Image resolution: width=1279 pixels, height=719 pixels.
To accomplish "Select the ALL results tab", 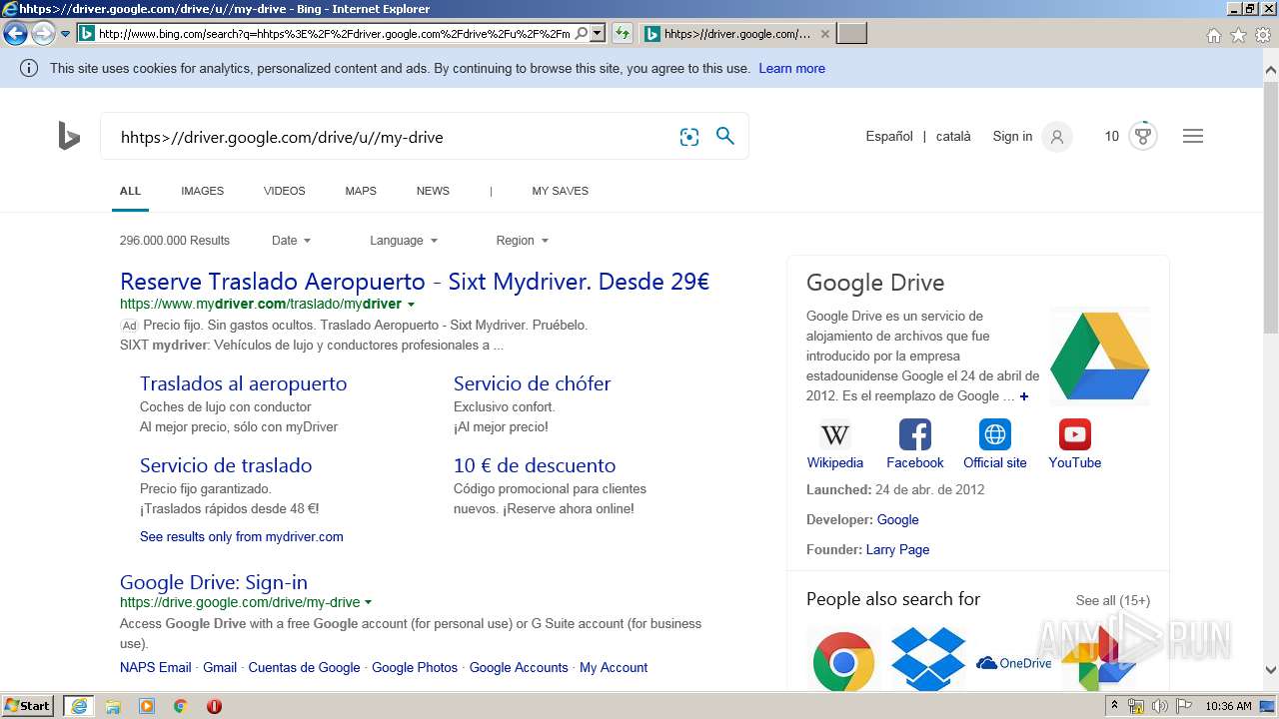I will (x=130, y=191).
